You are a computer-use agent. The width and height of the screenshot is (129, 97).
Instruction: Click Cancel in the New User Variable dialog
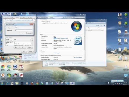coord(29,33)
